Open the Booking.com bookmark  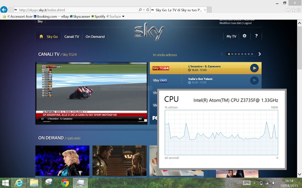(x=46, y=17)
